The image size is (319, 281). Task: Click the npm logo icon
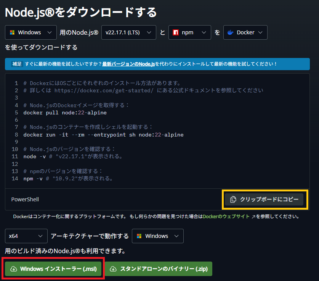pos(176,32)
